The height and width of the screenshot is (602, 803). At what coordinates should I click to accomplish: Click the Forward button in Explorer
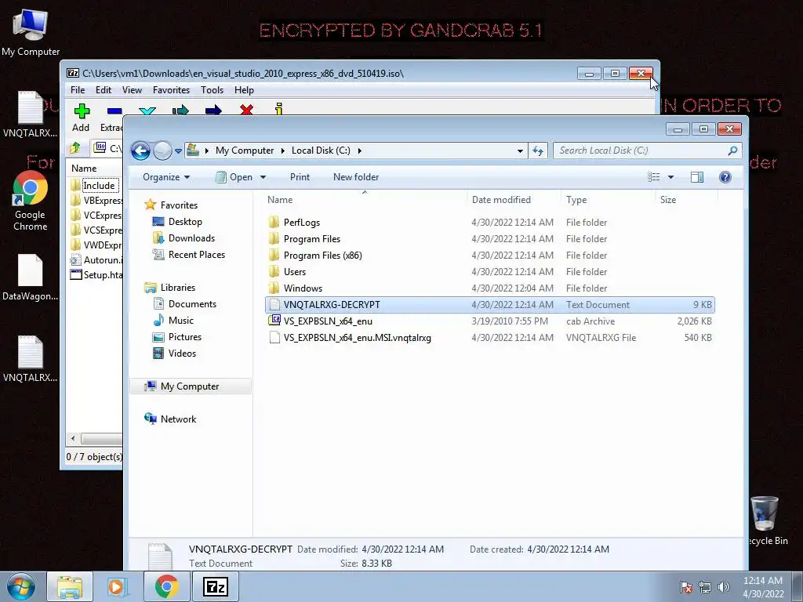(x=162, y=150)
